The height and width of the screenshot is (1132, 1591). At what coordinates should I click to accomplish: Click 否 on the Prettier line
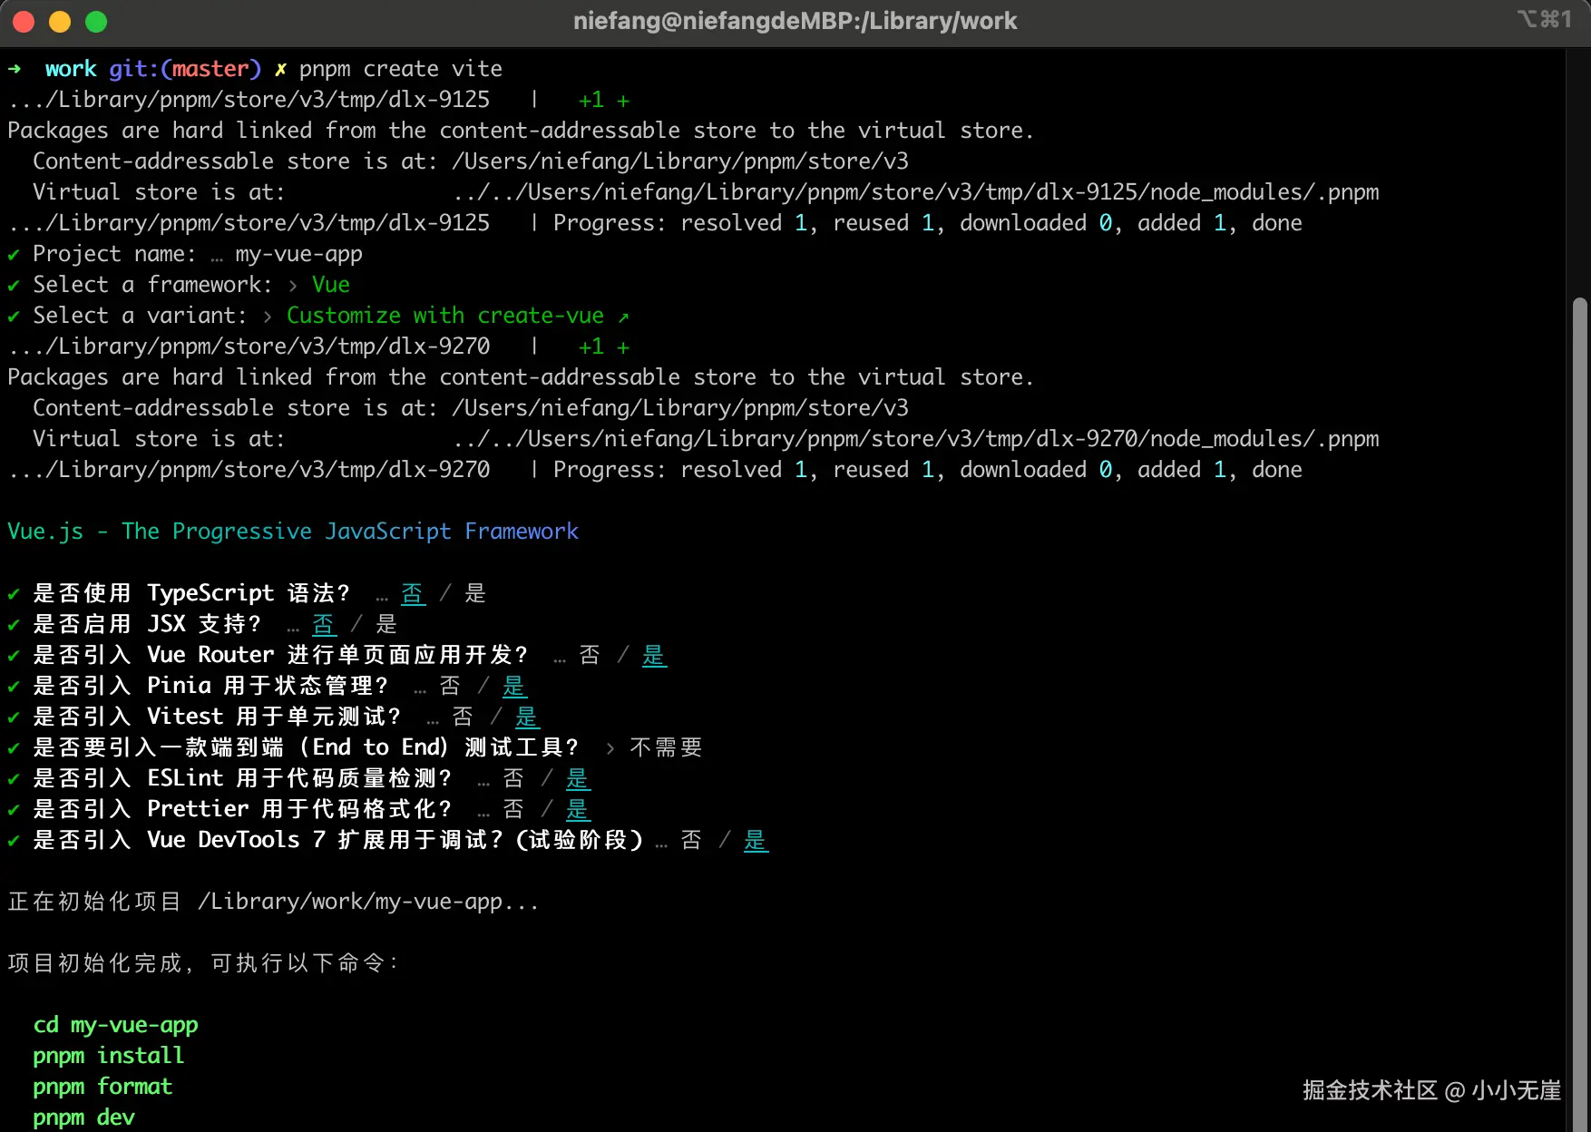513,809
